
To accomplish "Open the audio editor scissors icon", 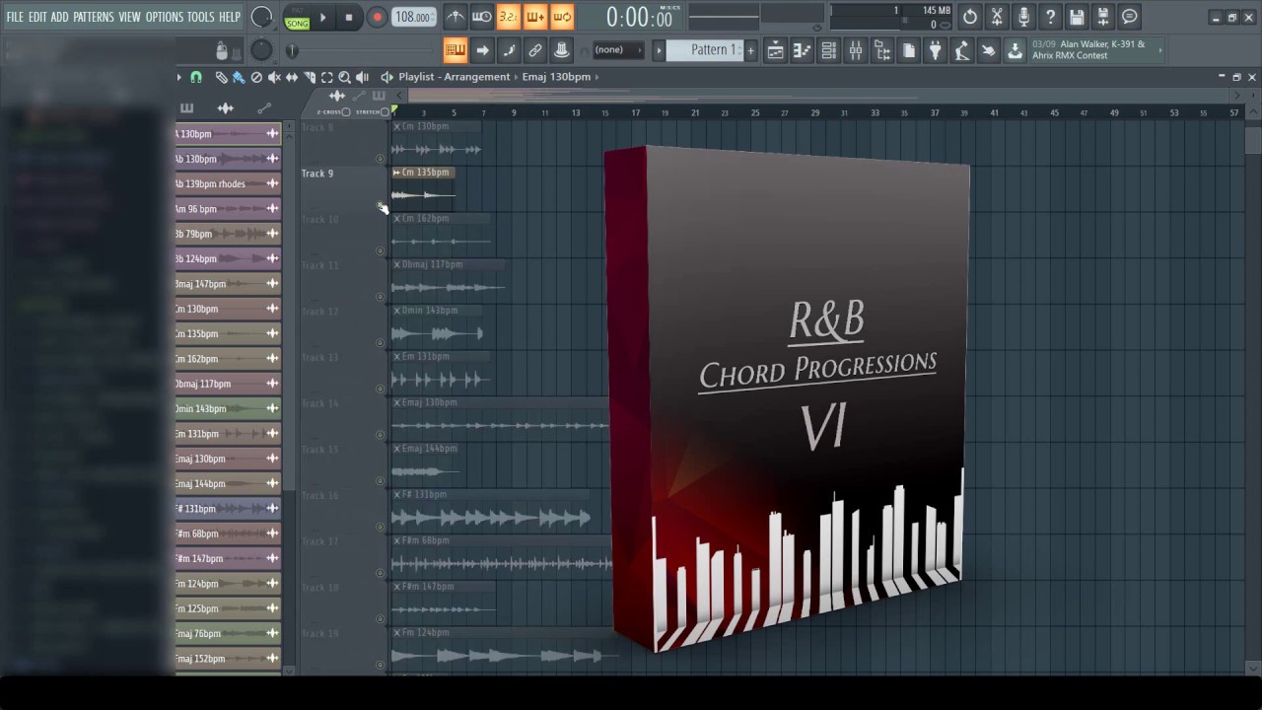I will pyautogui.click(x=997, y=17).
